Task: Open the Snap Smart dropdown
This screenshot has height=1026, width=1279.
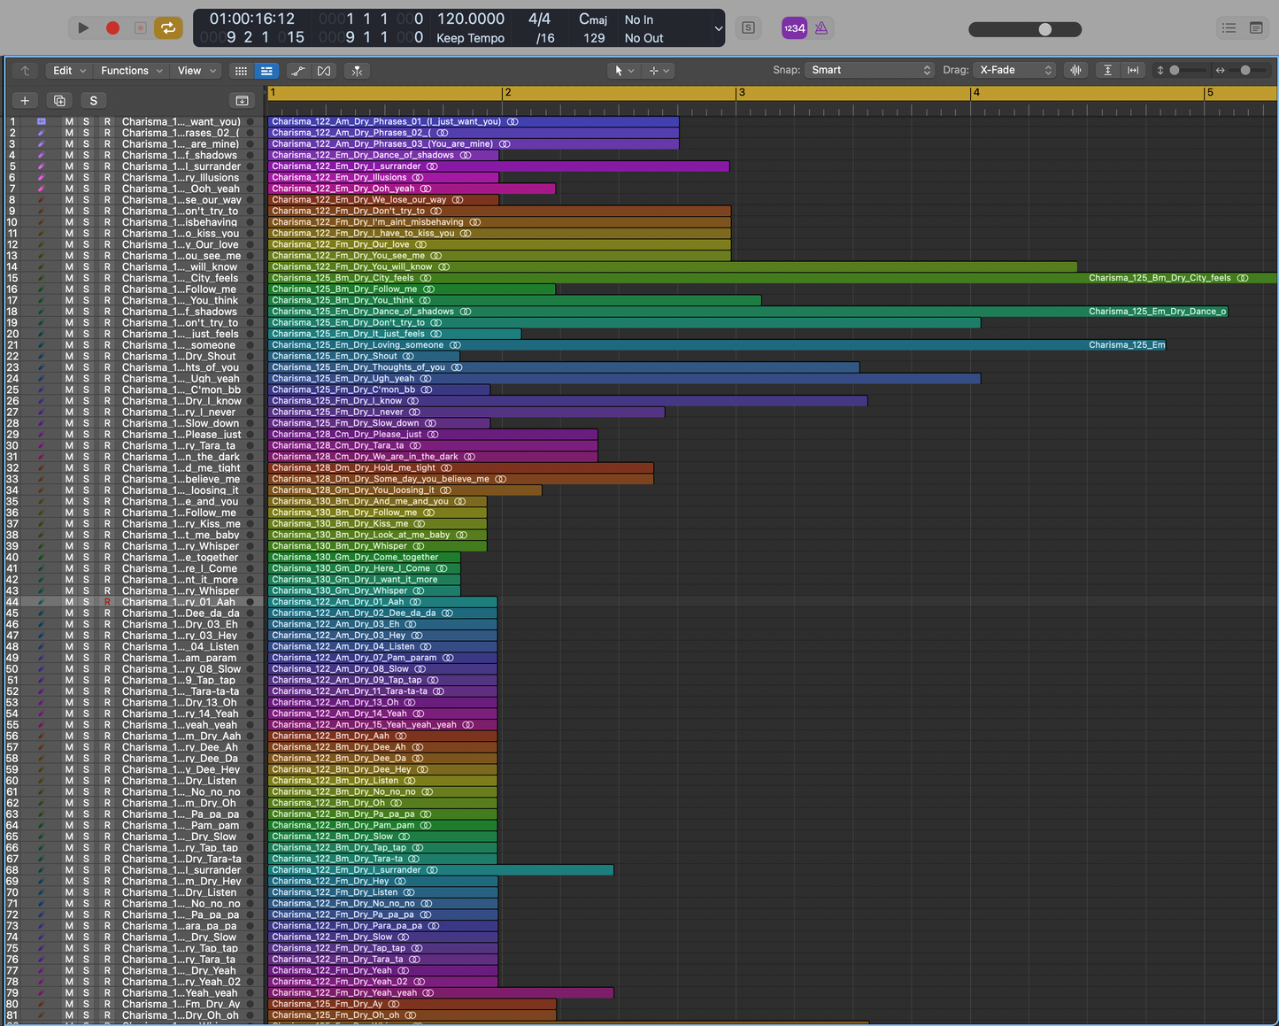Action: coord(869,69)
